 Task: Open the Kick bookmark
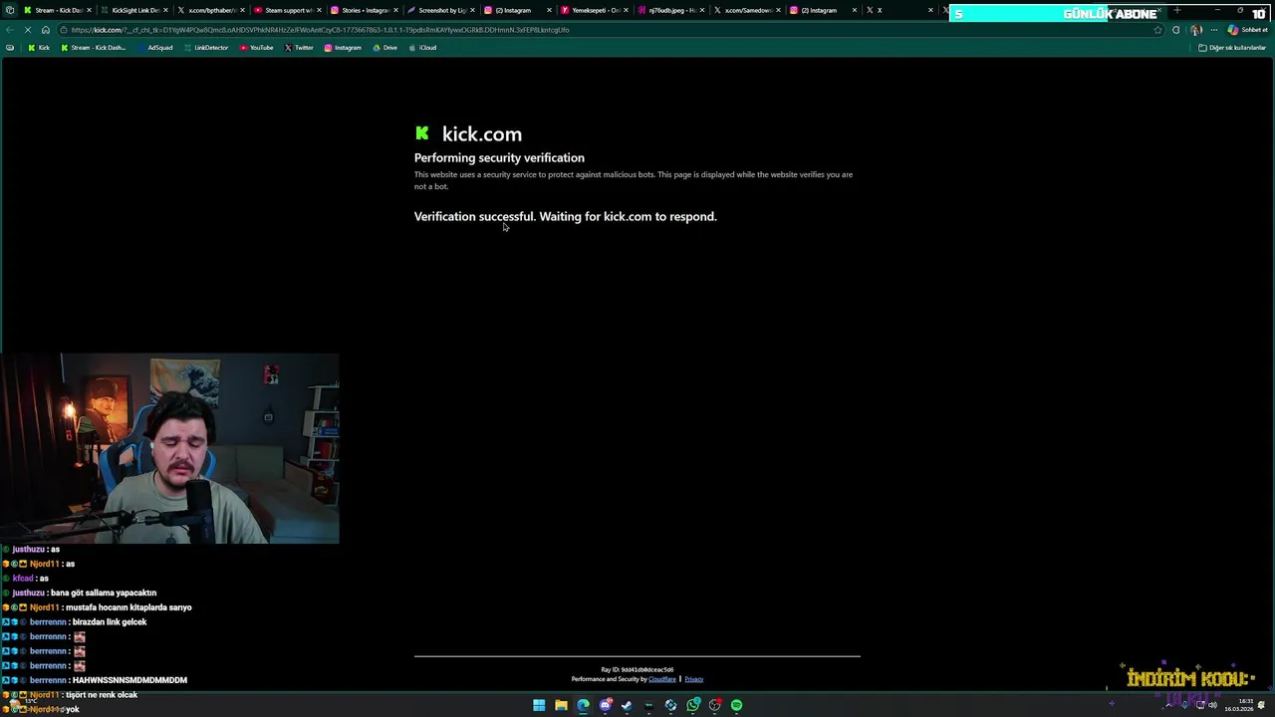39,48
